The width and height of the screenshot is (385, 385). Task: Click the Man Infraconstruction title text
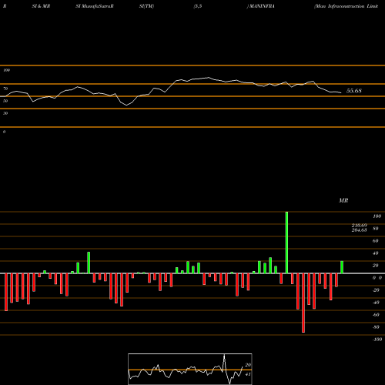(x=346, y=6)
